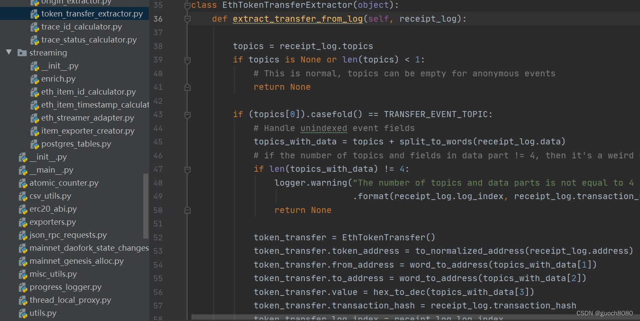Screen dimensions: 640x321
Task: Click eth_item_id_calculator.py file icon
Action: (x=34, y=92)
